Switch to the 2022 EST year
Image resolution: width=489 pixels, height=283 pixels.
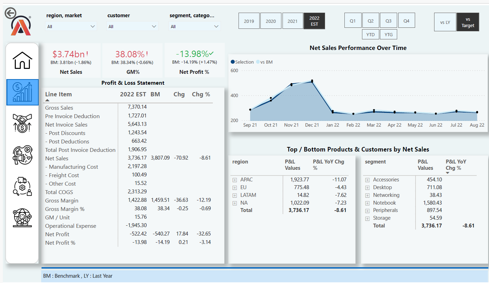(314, 21)
